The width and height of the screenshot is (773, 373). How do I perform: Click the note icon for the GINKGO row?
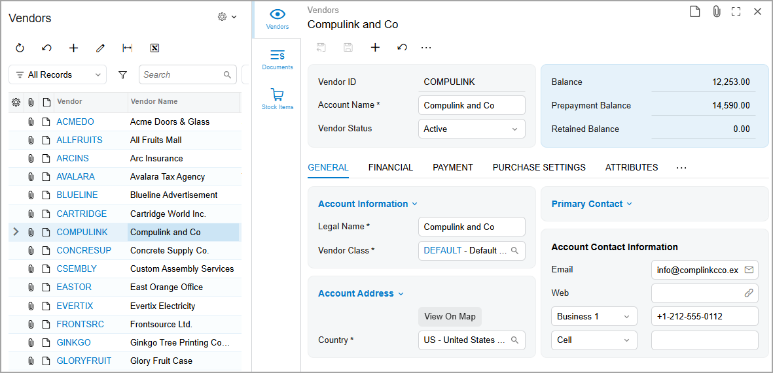point(46,342)
